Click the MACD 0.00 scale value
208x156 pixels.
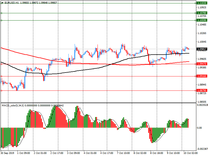(x=200, y=128)
